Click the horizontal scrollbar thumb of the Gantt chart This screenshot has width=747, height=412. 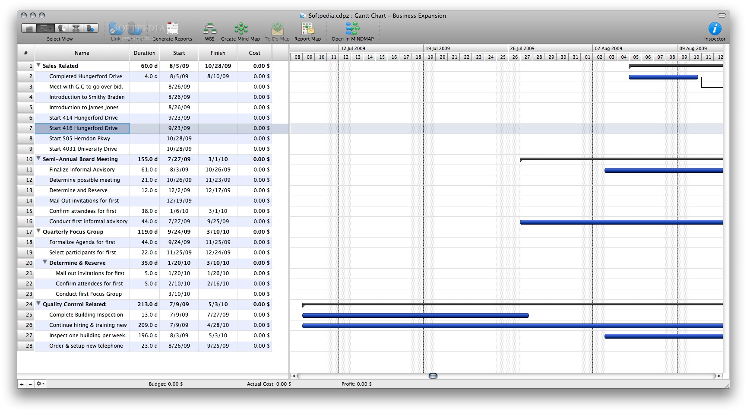coord(433,376)
